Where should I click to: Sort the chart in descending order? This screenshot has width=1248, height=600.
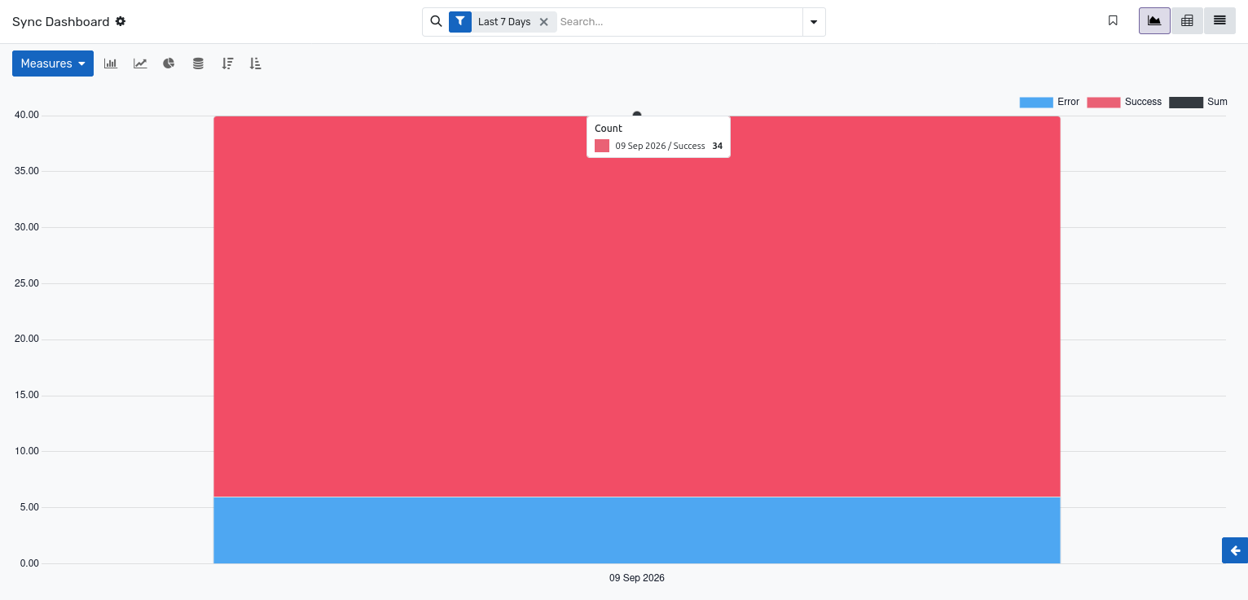click(227, 64)
